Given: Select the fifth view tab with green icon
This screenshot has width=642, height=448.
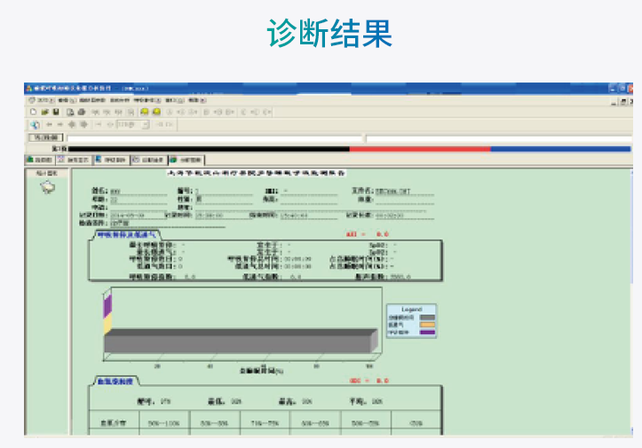Looking at the screenshot, I should pyautogui.click(x=186, y=160).
